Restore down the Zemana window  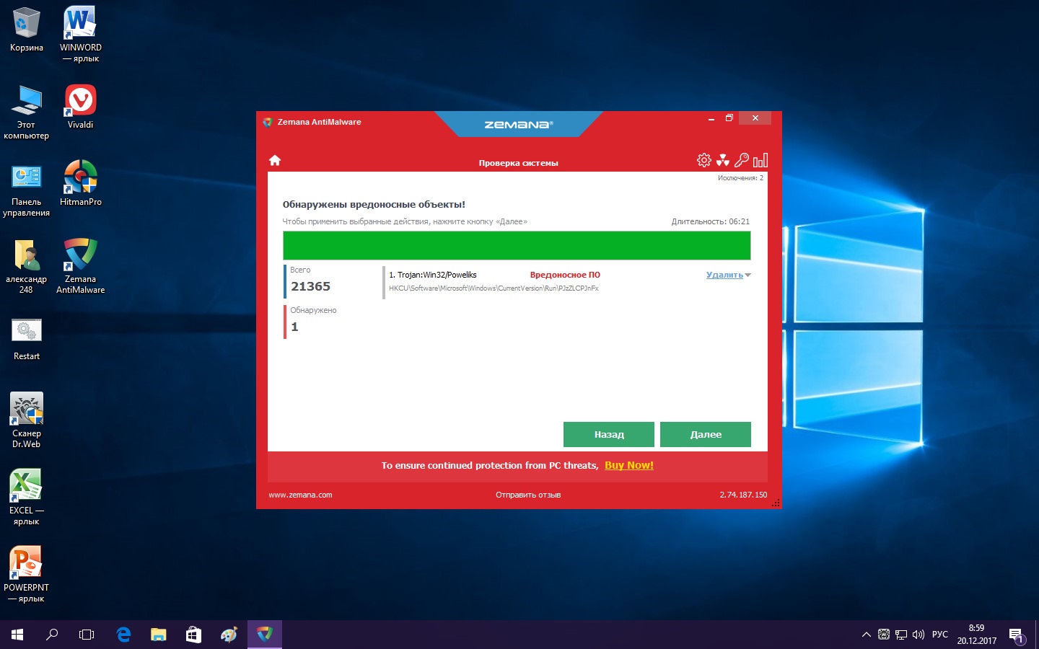click(729, 118)
